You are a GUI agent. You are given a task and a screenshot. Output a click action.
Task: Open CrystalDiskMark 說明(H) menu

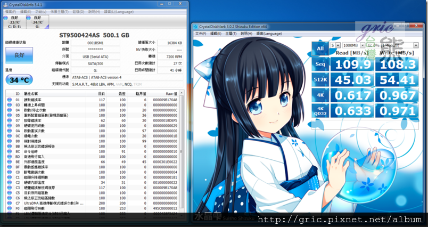coord(246,34)
